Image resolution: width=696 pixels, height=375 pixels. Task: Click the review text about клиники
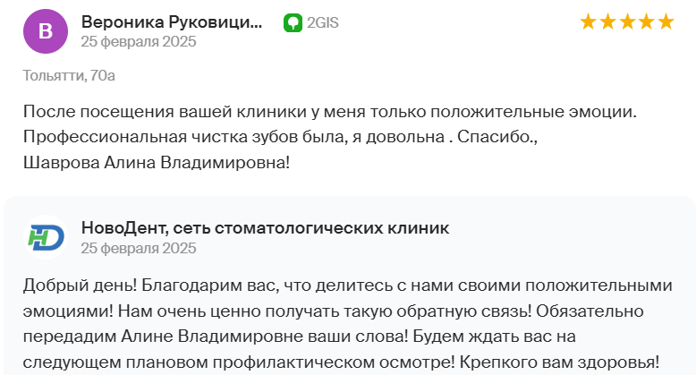tap(330, 112)
